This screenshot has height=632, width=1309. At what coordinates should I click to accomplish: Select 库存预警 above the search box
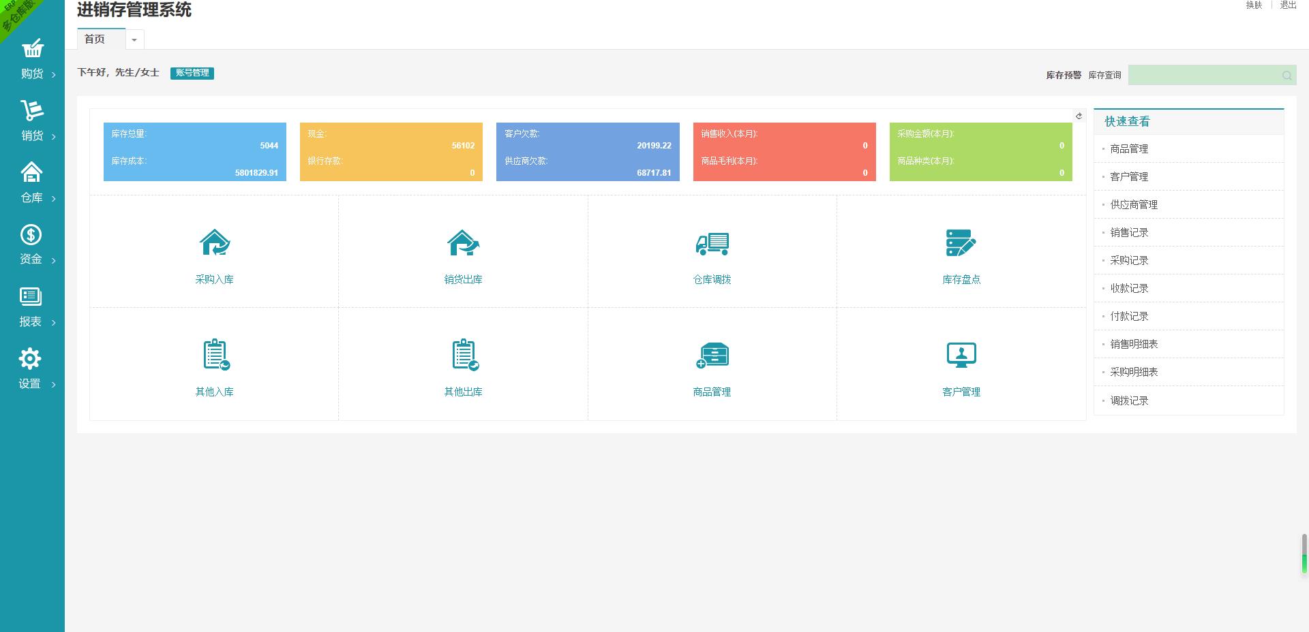pyautogui.click(x=1064, y=76)
